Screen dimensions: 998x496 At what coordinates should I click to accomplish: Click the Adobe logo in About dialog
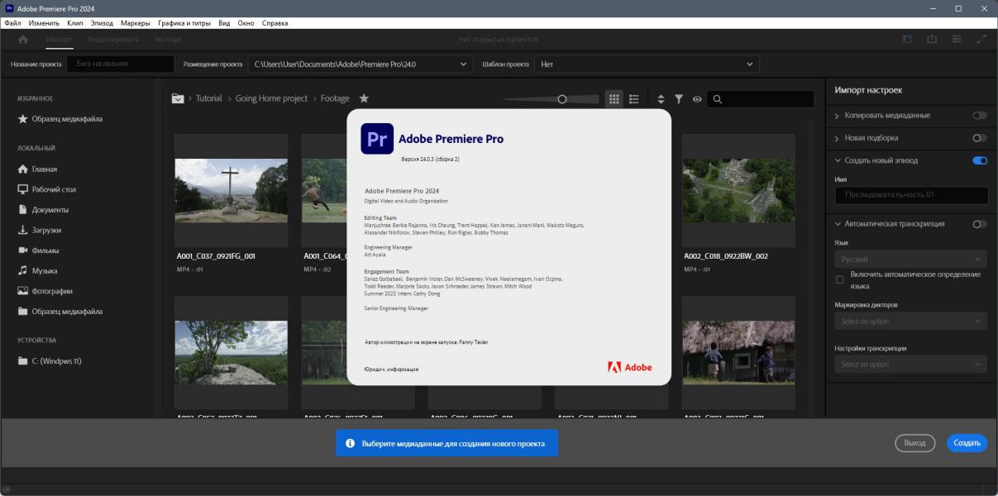pos(630,367)
